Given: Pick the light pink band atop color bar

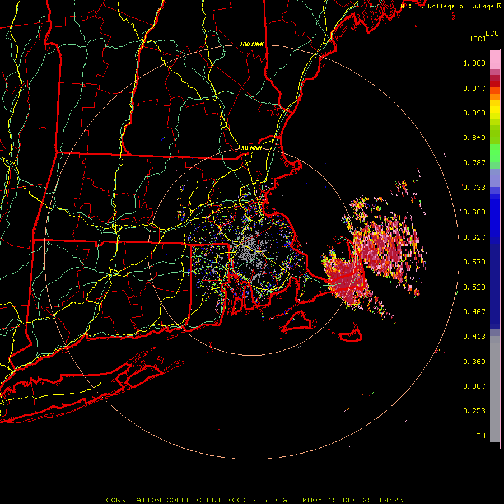Looking at the screenshot, I should 494,60.
